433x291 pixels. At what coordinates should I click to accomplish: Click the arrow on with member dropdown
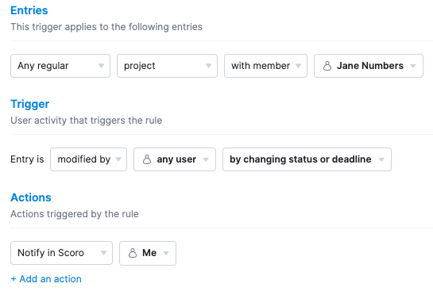(x=298, y=66)
